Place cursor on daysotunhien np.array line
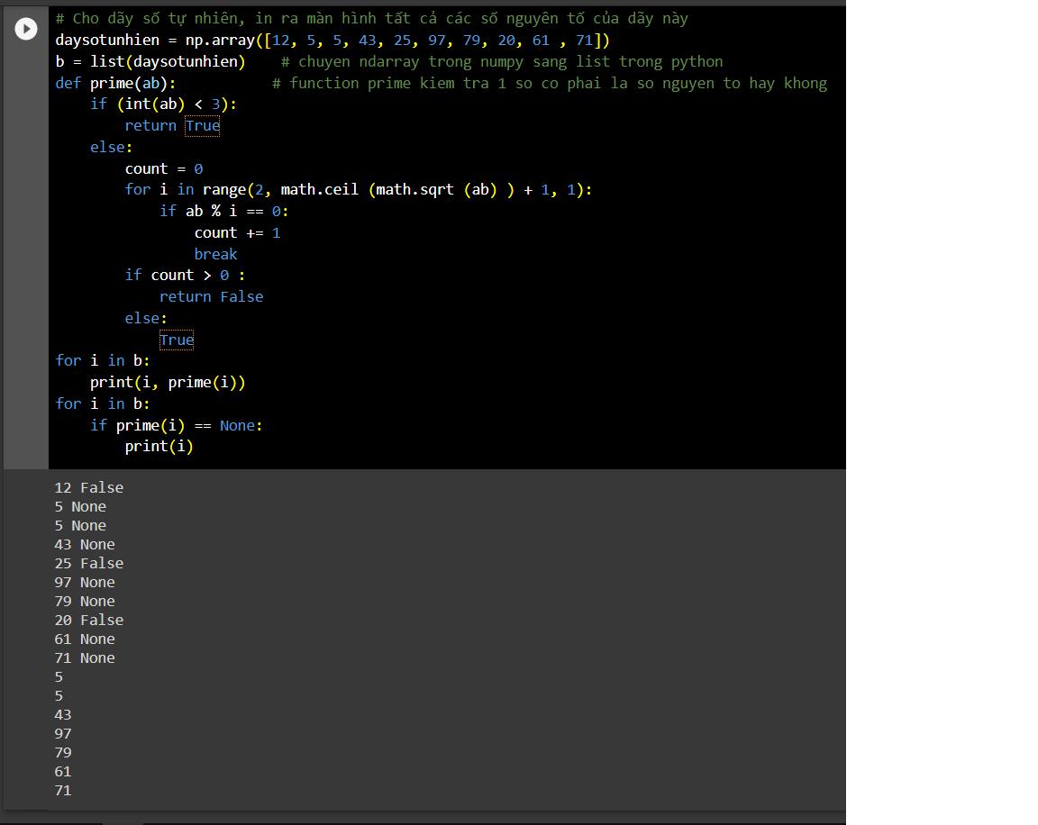 (x=332, y=41)
